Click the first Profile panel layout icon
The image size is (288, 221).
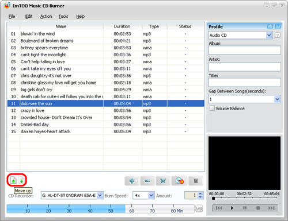(x=270, y=26)
